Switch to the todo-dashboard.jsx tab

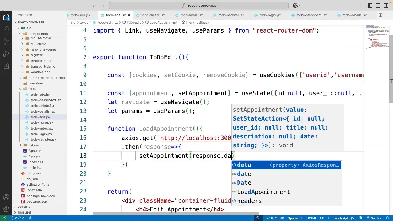(x=311, y=15)
